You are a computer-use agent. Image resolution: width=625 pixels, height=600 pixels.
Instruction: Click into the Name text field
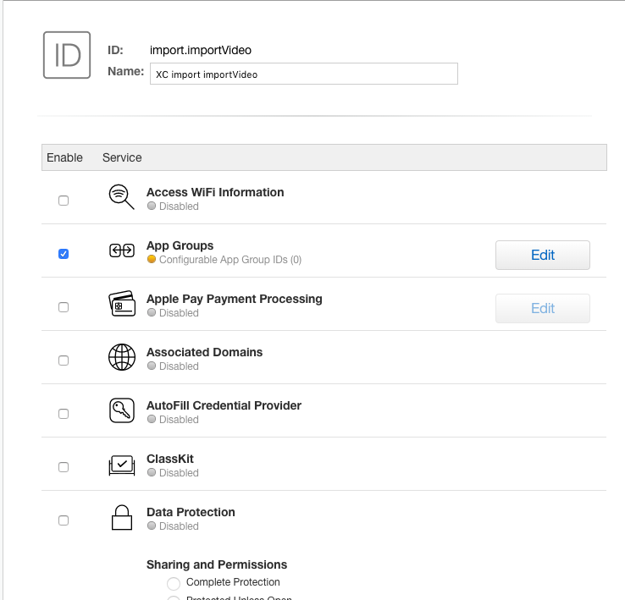coord(303,74)
